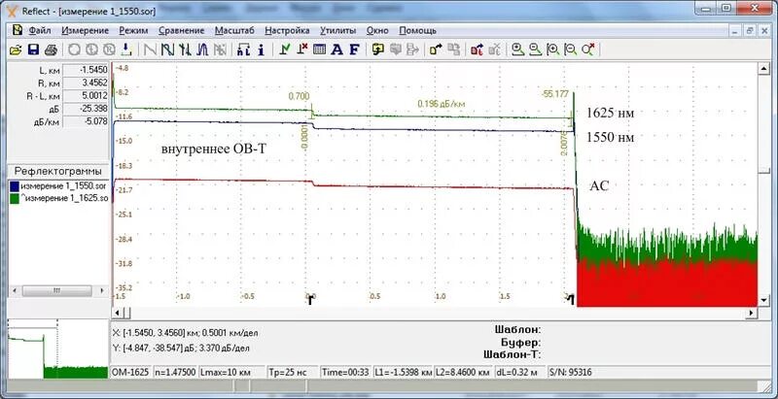The height and width of the screenshot is (399, 778).
Task: Open the Файл menu
Action: pyautogui.click(x=40, y=31)
